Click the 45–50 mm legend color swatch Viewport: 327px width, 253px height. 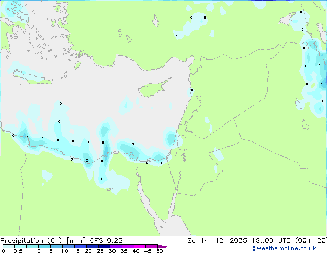pos(152,246)
